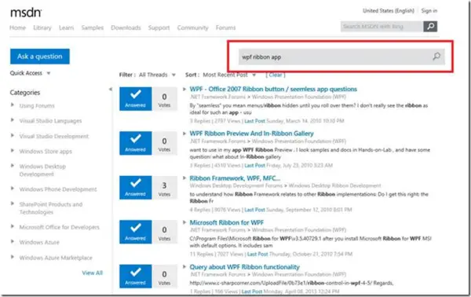Click Last Post link dated July 23, 2010
Screen dimensions: 471x297
254,165
